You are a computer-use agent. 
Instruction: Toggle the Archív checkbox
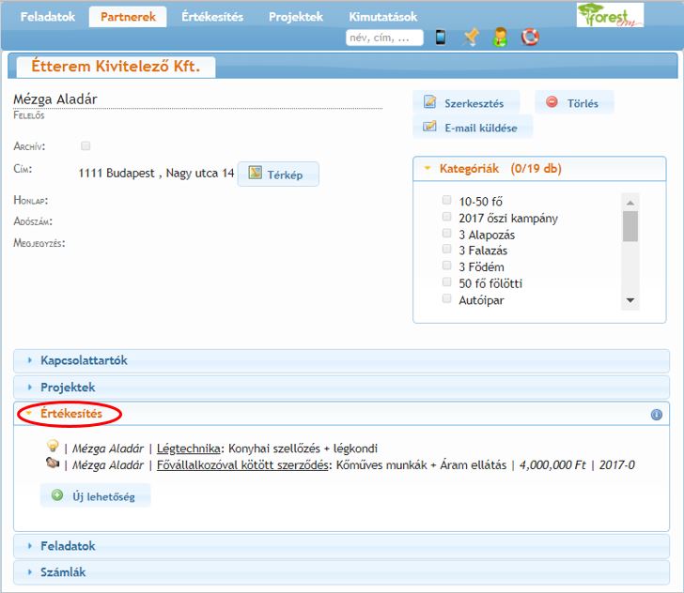pos(86,146)
